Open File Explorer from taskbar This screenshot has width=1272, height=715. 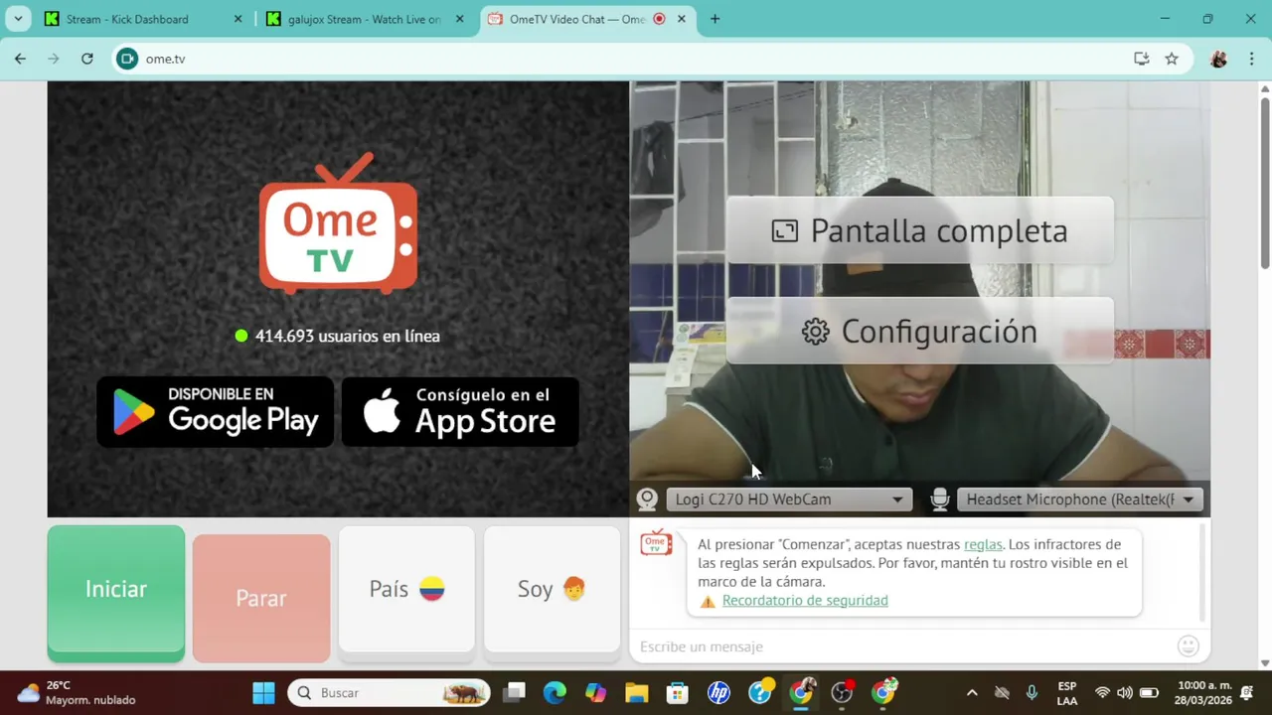637,693
